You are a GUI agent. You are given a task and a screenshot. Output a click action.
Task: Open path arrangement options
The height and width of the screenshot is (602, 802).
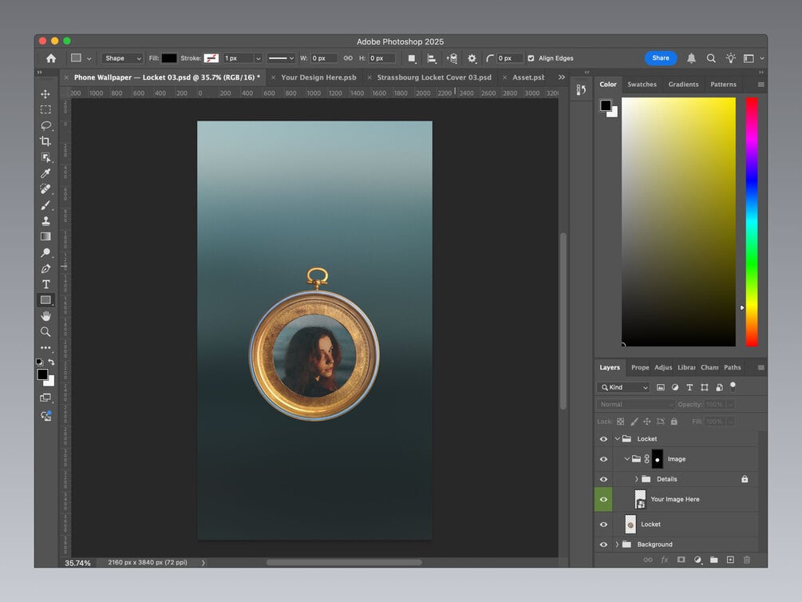tap(452, 58)
